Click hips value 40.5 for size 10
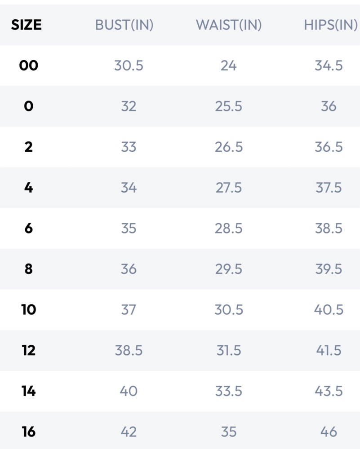360x449 pixels. point(329,309)
